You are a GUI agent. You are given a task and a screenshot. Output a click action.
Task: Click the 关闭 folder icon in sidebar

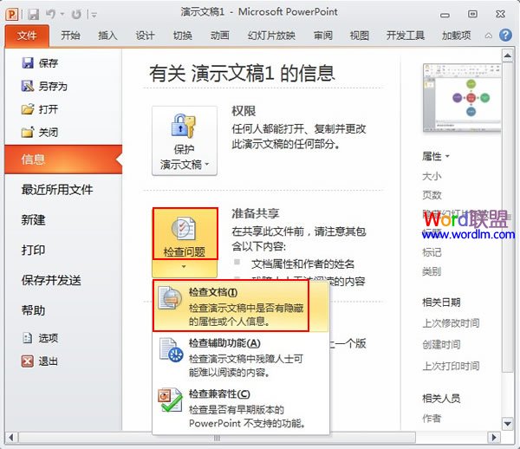click(28, 132)
